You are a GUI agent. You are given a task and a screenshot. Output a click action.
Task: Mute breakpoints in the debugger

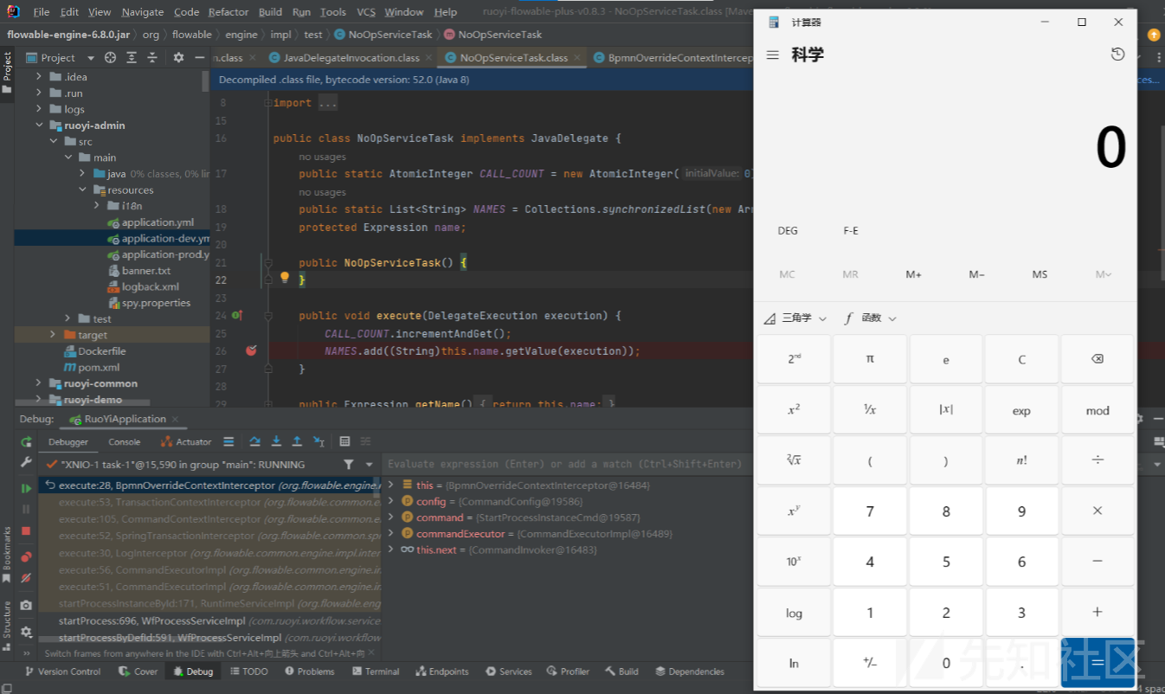26,577
